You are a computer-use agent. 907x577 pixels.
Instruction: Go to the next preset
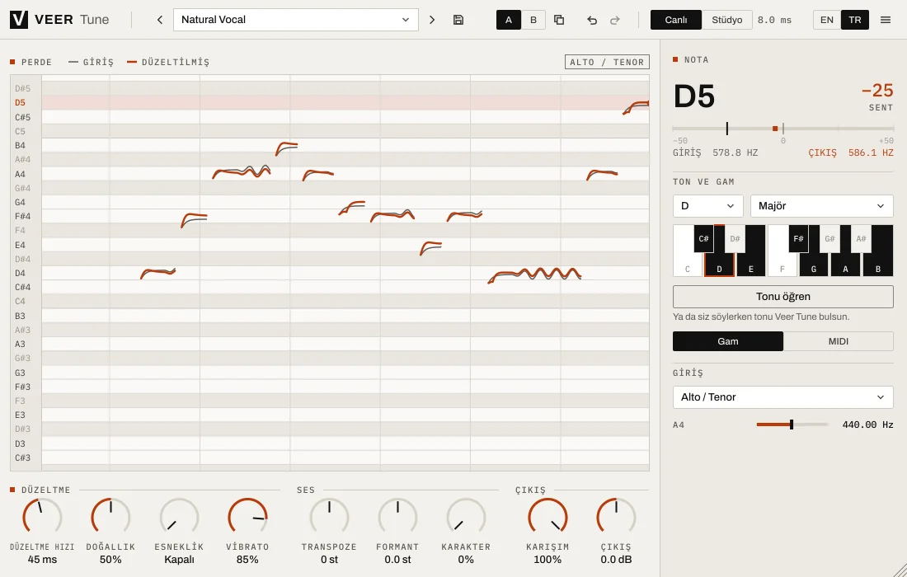click(x=432, y=20)
